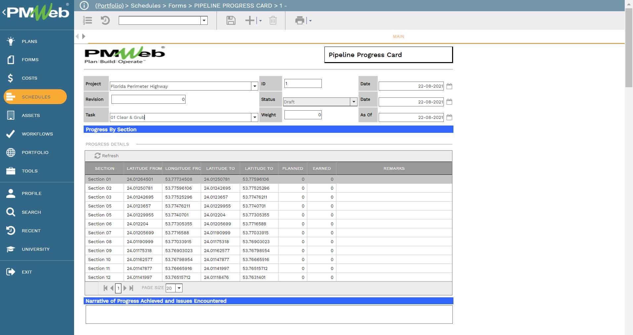Open calendar for As Of field
This screenshot has height=335, width=633.
tap(449, 117)
